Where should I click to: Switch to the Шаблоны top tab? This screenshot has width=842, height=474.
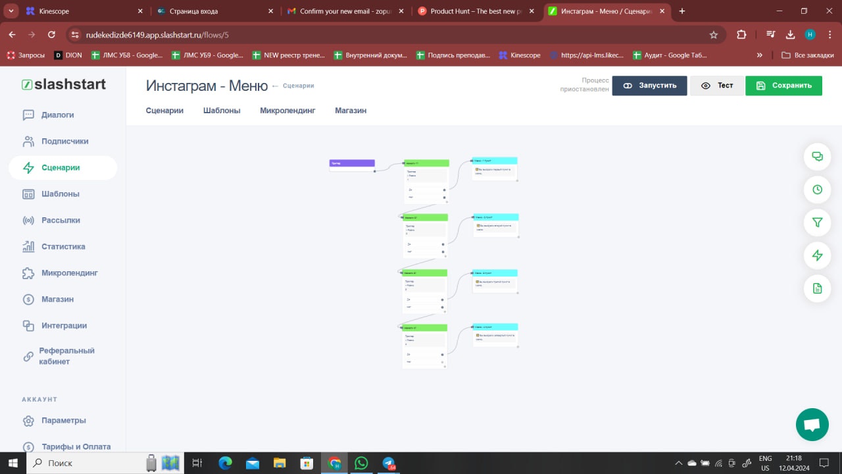click(222, 111)
